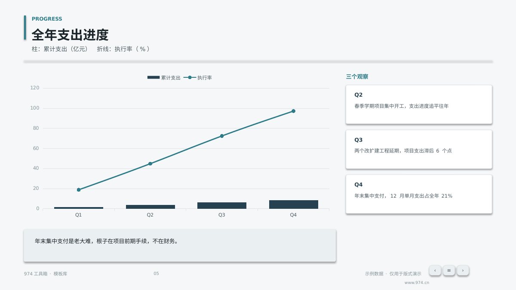Toggle the 累计支出 legend entry

point(164,78)
